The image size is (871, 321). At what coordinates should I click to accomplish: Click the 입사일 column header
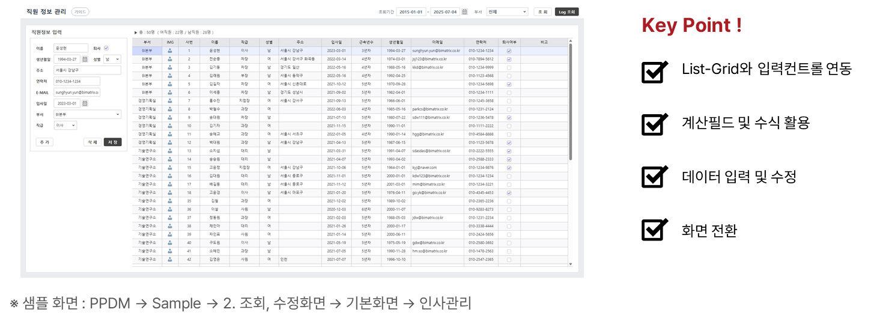click(x=336, y=42)
